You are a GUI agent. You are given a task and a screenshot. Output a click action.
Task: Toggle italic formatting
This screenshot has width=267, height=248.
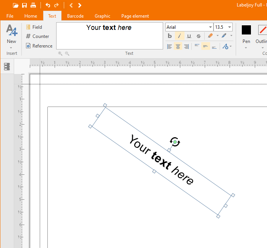pos(179,36)
